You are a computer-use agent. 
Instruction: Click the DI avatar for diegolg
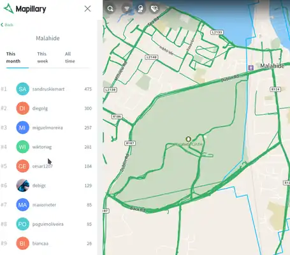pyautogui.click(x=22, y=108)
